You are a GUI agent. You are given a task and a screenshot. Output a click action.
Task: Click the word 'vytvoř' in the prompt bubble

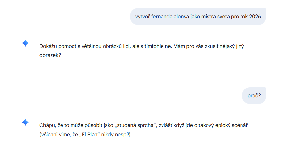143,17
